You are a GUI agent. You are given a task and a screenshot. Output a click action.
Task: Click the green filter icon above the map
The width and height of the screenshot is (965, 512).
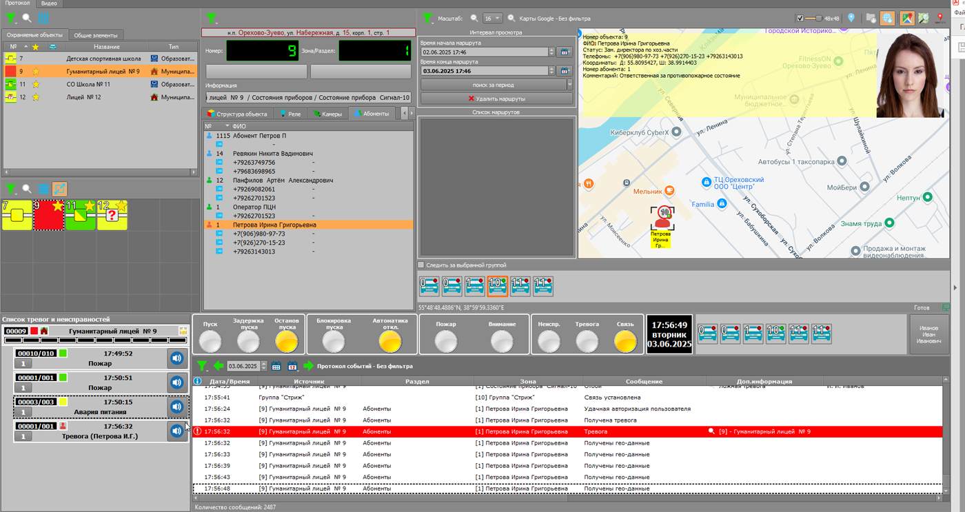pos(427,19)
